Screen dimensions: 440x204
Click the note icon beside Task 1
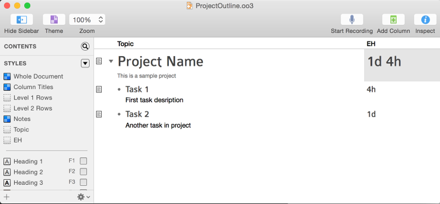[x=99, y=90]
